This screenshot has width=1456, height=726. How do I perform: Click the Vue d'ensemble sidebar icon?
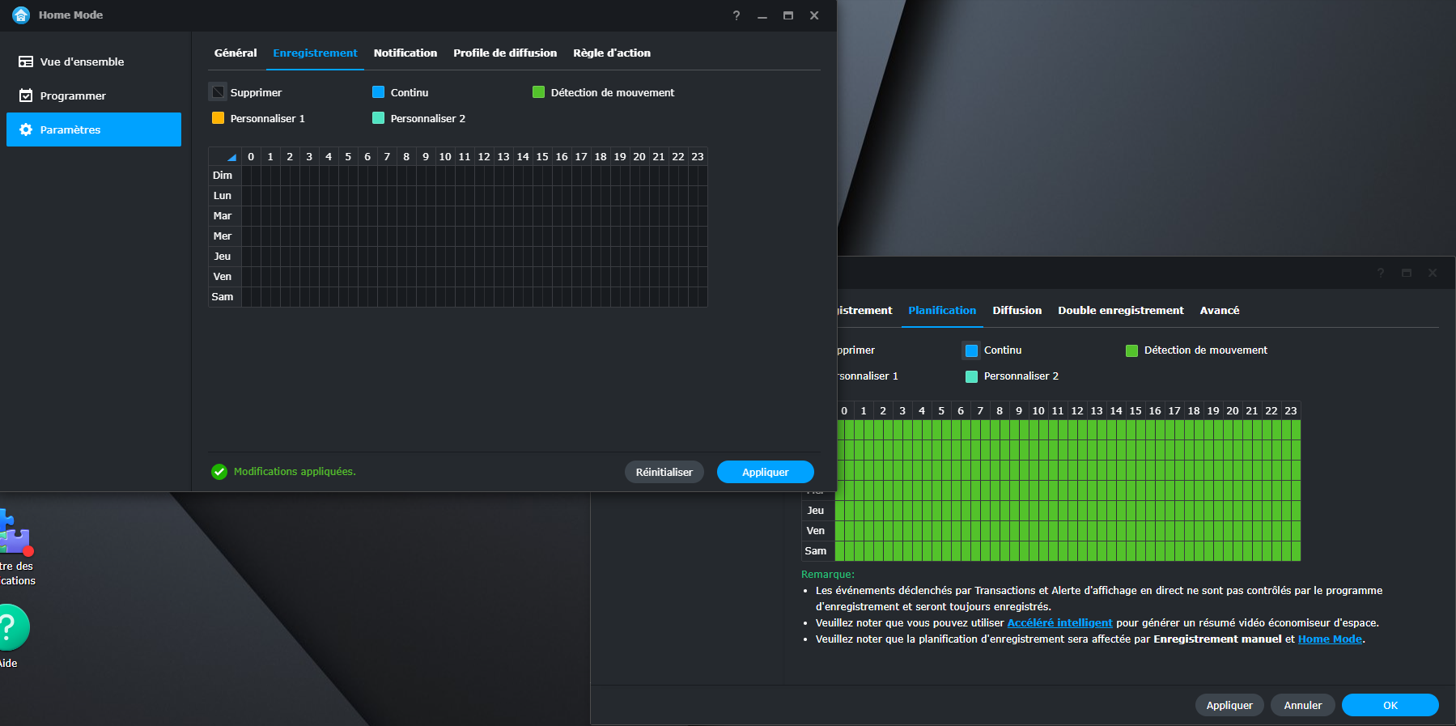pos(26,62)
